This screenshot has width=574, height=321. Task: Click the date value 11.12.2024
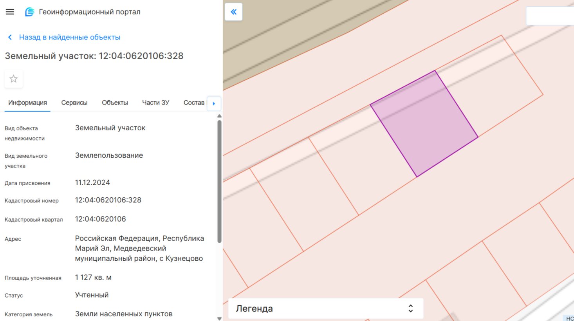pos(92,182)
